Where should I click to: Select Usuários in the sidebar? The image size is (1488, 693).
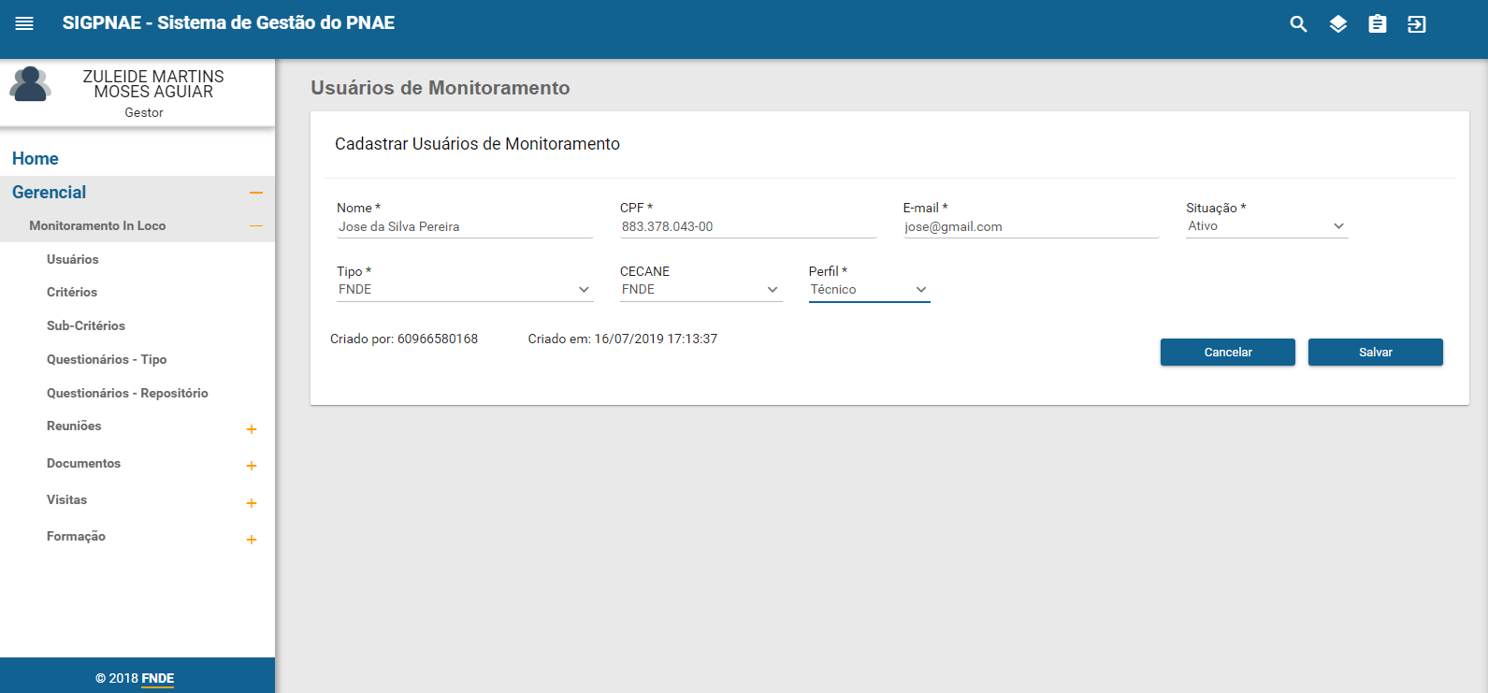(73, 259)
